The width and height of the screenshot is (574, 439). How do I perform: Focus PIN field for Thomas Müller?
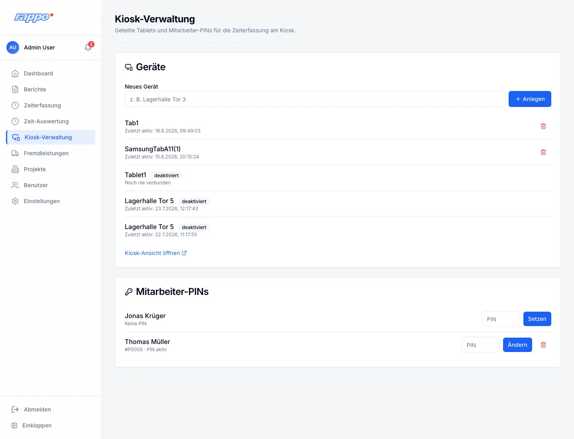[x=480, y=345]
